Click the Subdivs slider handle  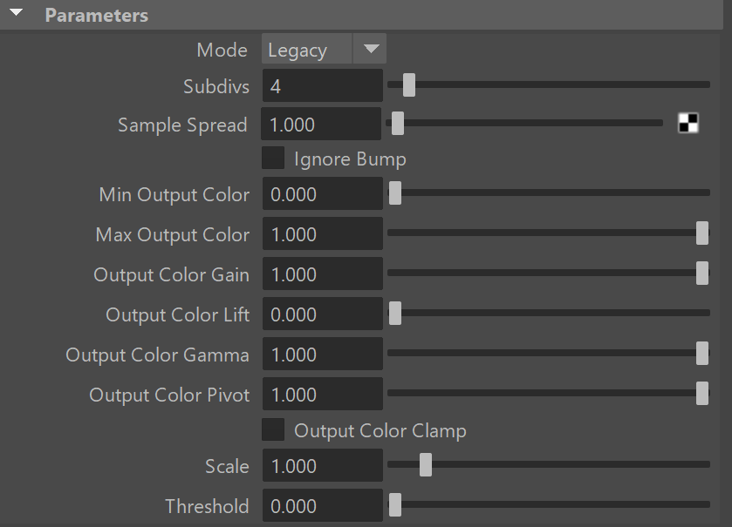tap(409, 84)
